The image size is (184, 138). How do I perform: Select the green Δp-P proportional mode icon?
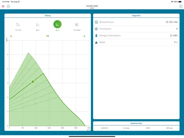[x=57, y=24]
